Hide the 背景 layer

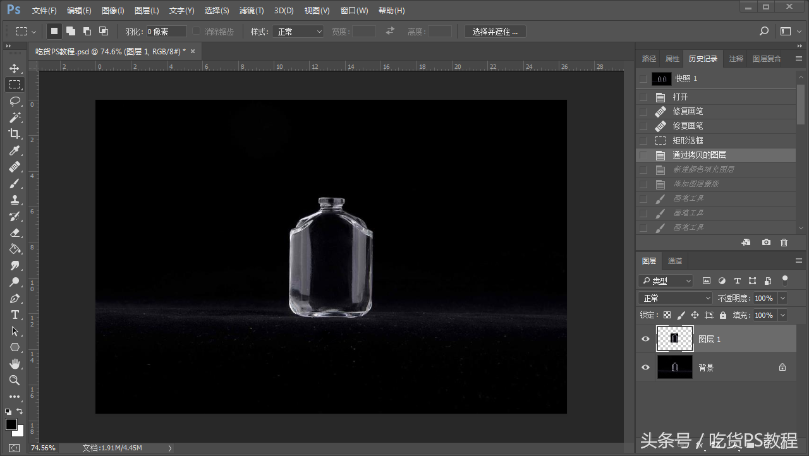645,368
